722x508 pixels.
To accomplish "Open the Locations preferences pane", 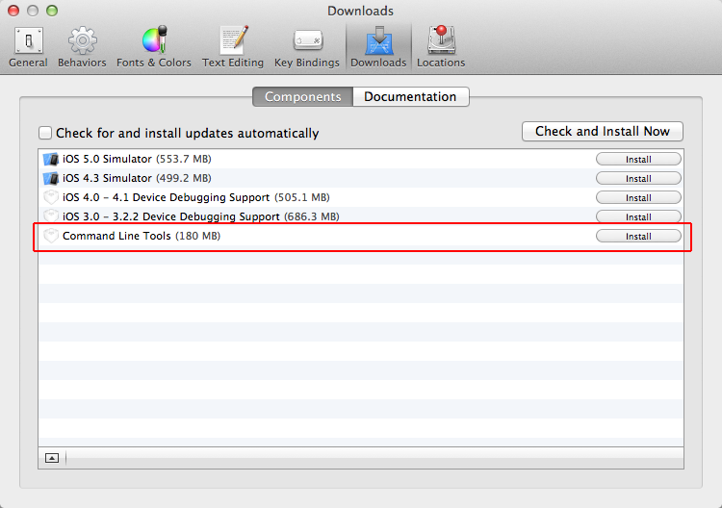I will pyautogui.click(x=441, y=47).
